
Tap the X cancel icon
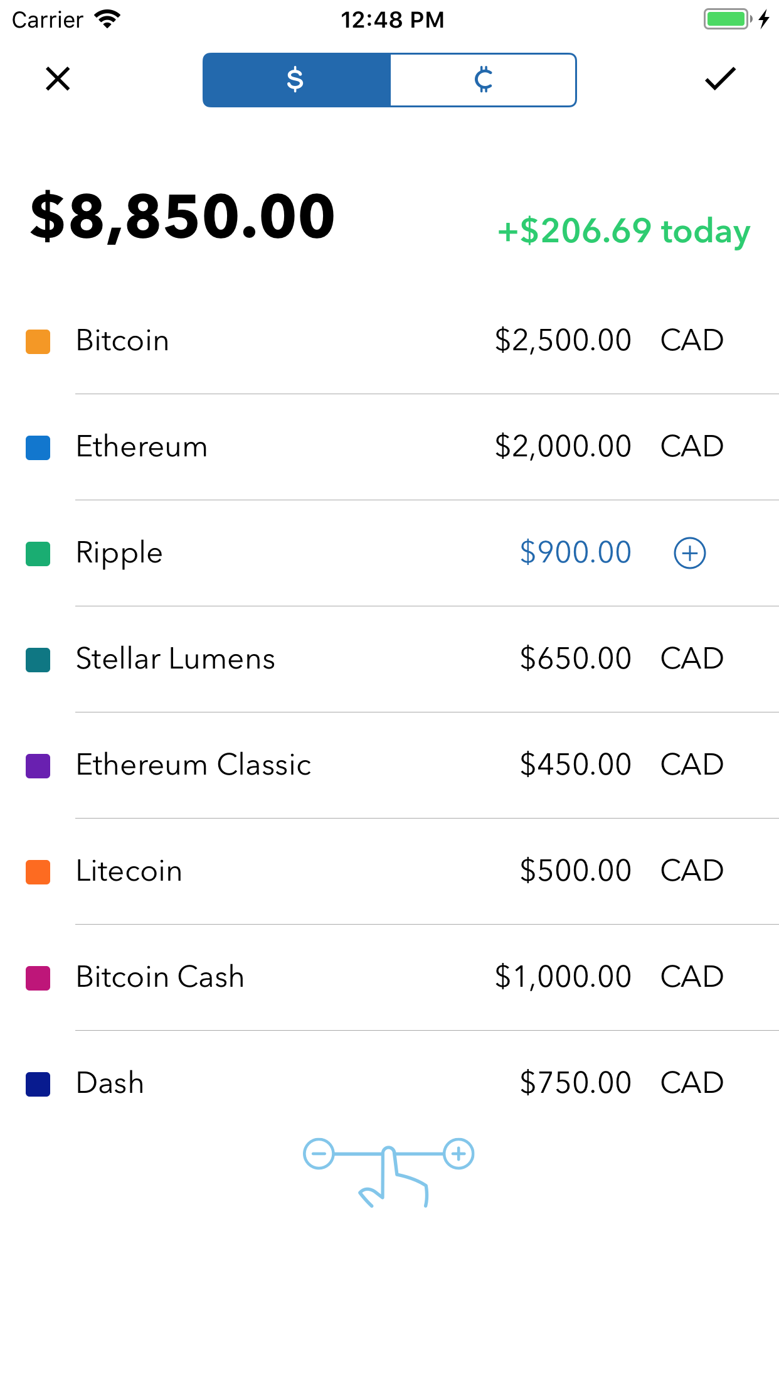(58, 79)
